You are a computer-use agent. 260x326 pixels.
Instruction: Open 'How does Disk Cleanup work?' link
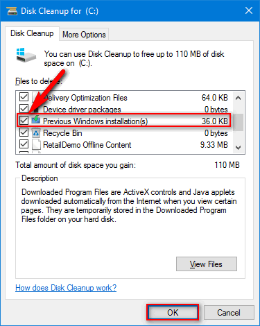point(66,288)
